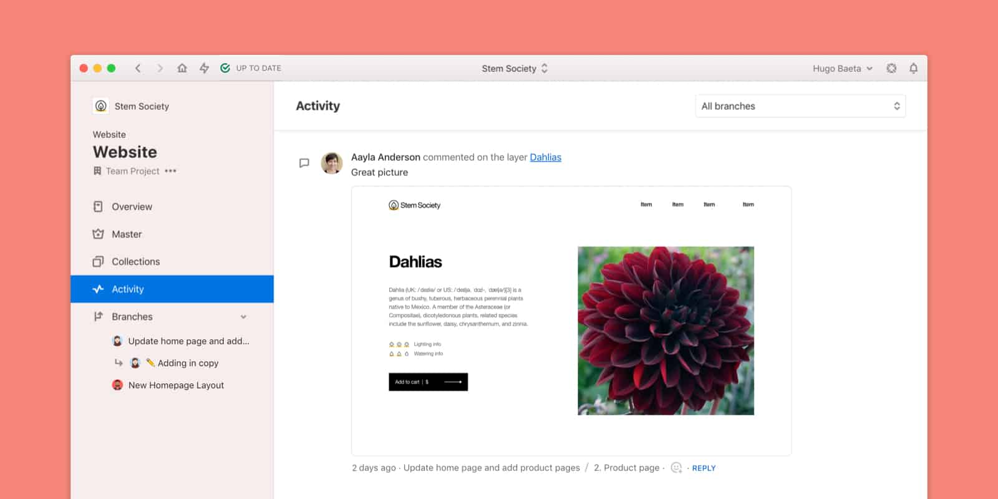998x499 pixels.
Task: Open the Master branch
Action: [x=172, y=234]
